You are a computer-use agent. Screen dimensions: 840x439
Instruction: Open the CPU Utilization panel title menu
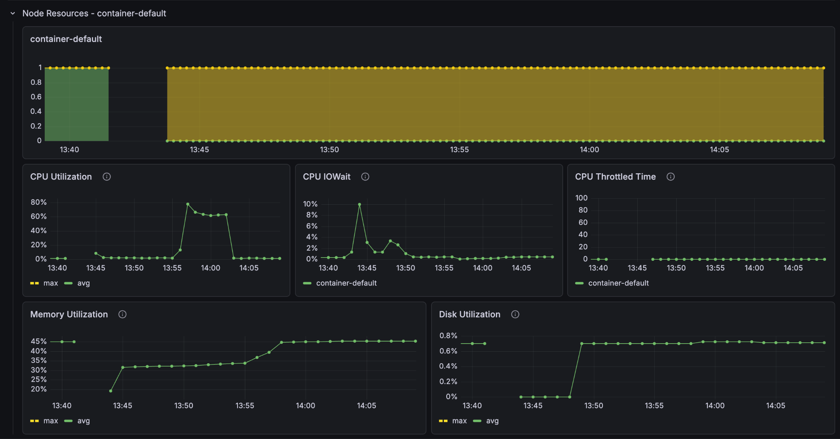click(61, 177)
